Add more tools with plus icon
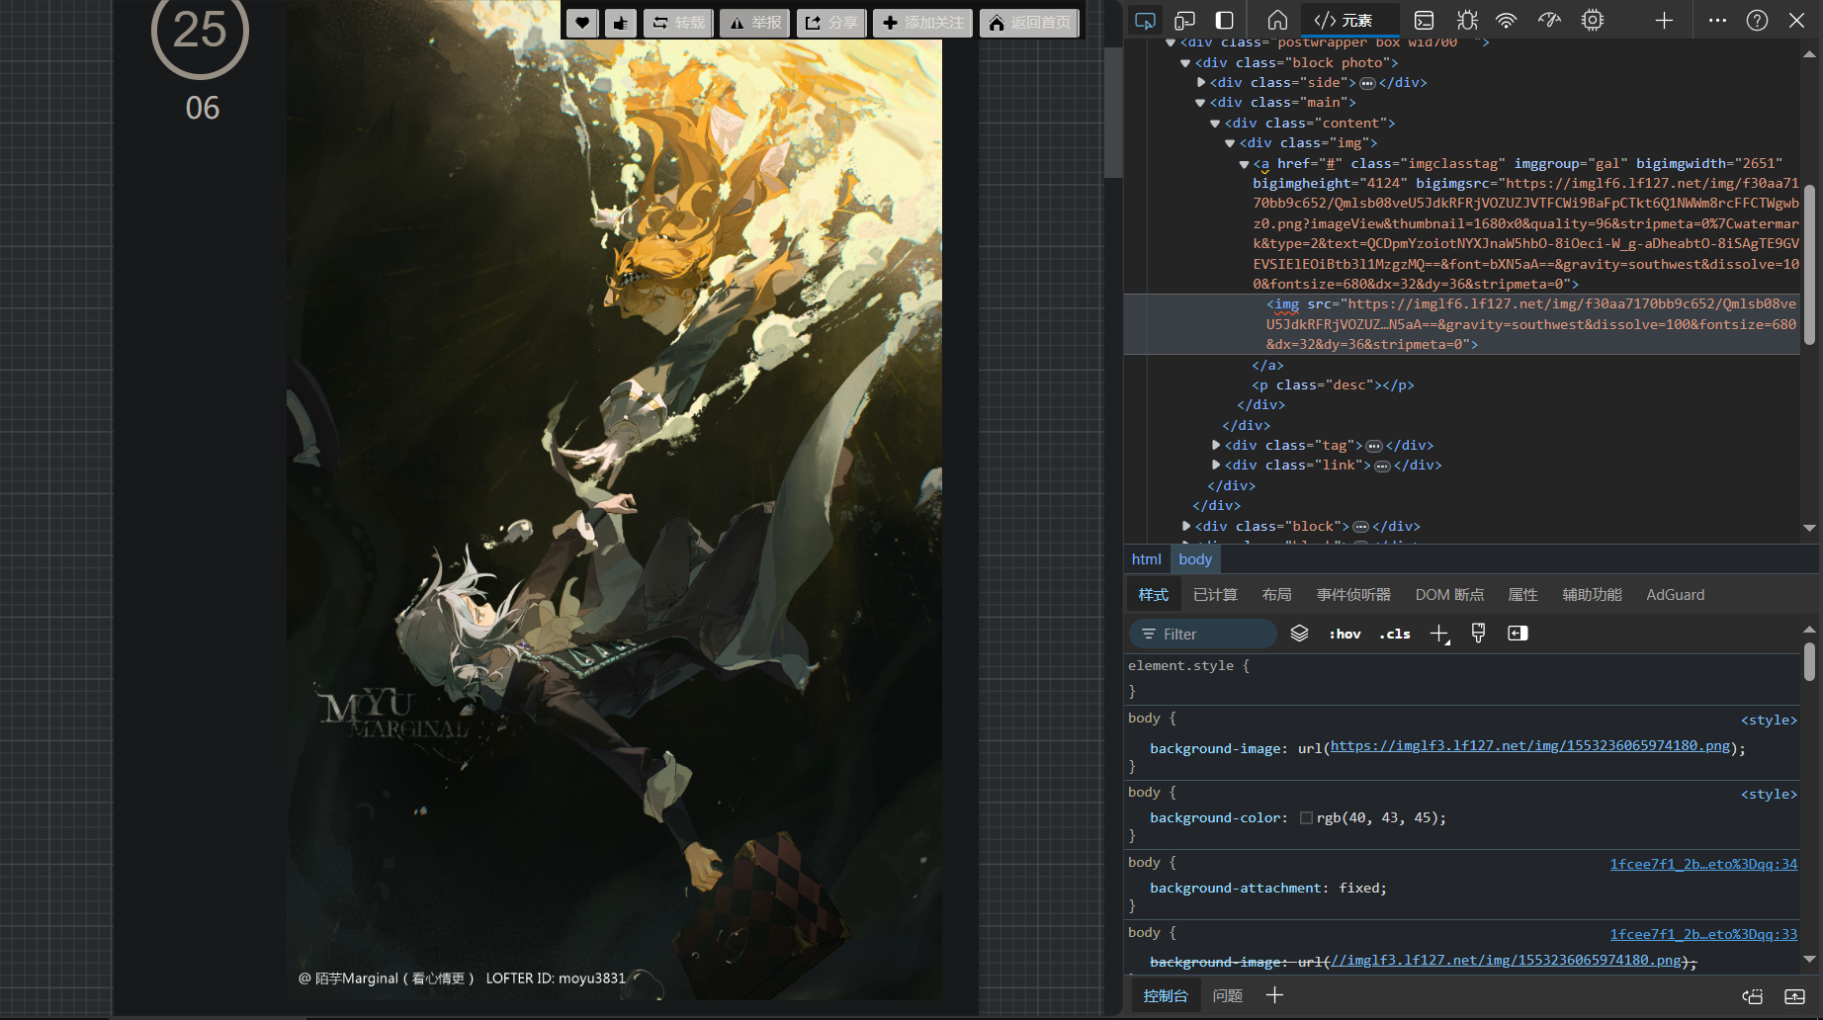 point(1665,20)
